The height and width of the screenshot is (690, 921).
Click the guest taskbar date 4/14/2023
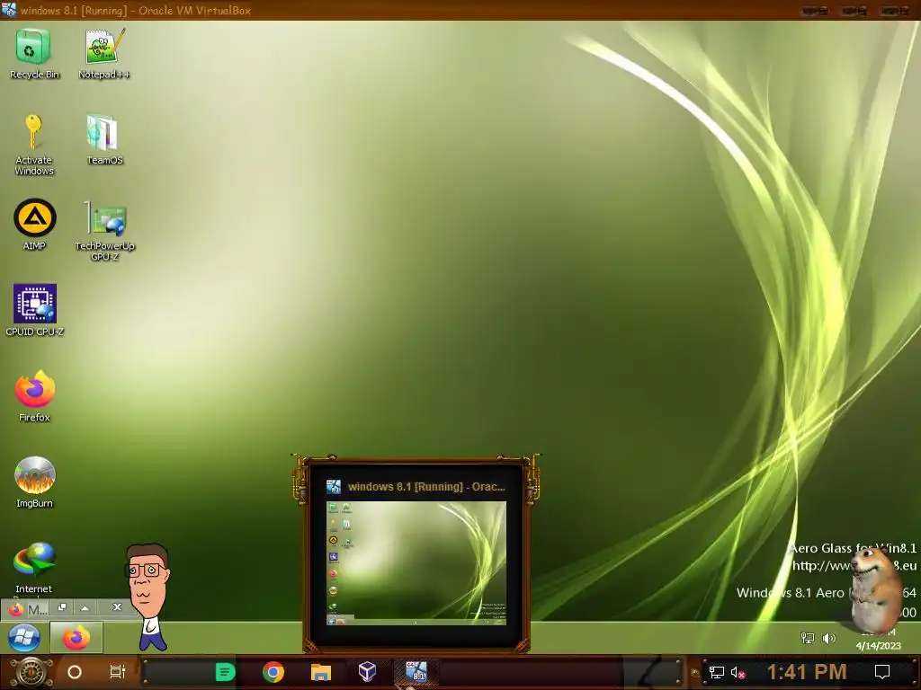878,645
